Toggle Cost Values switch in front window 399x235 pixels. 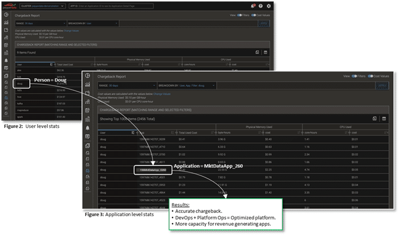(x=370, y=76)
